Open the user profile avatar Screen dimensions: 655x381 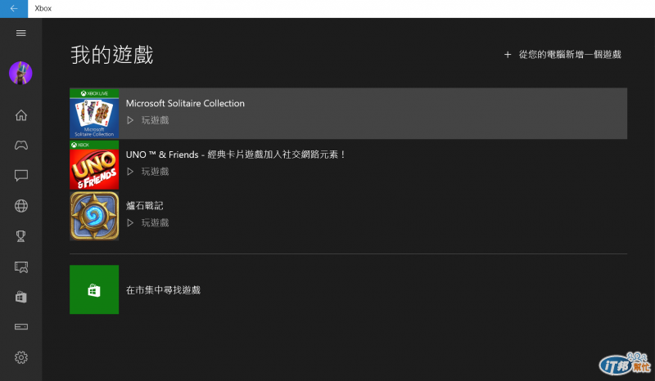click(x=21, y=73)
